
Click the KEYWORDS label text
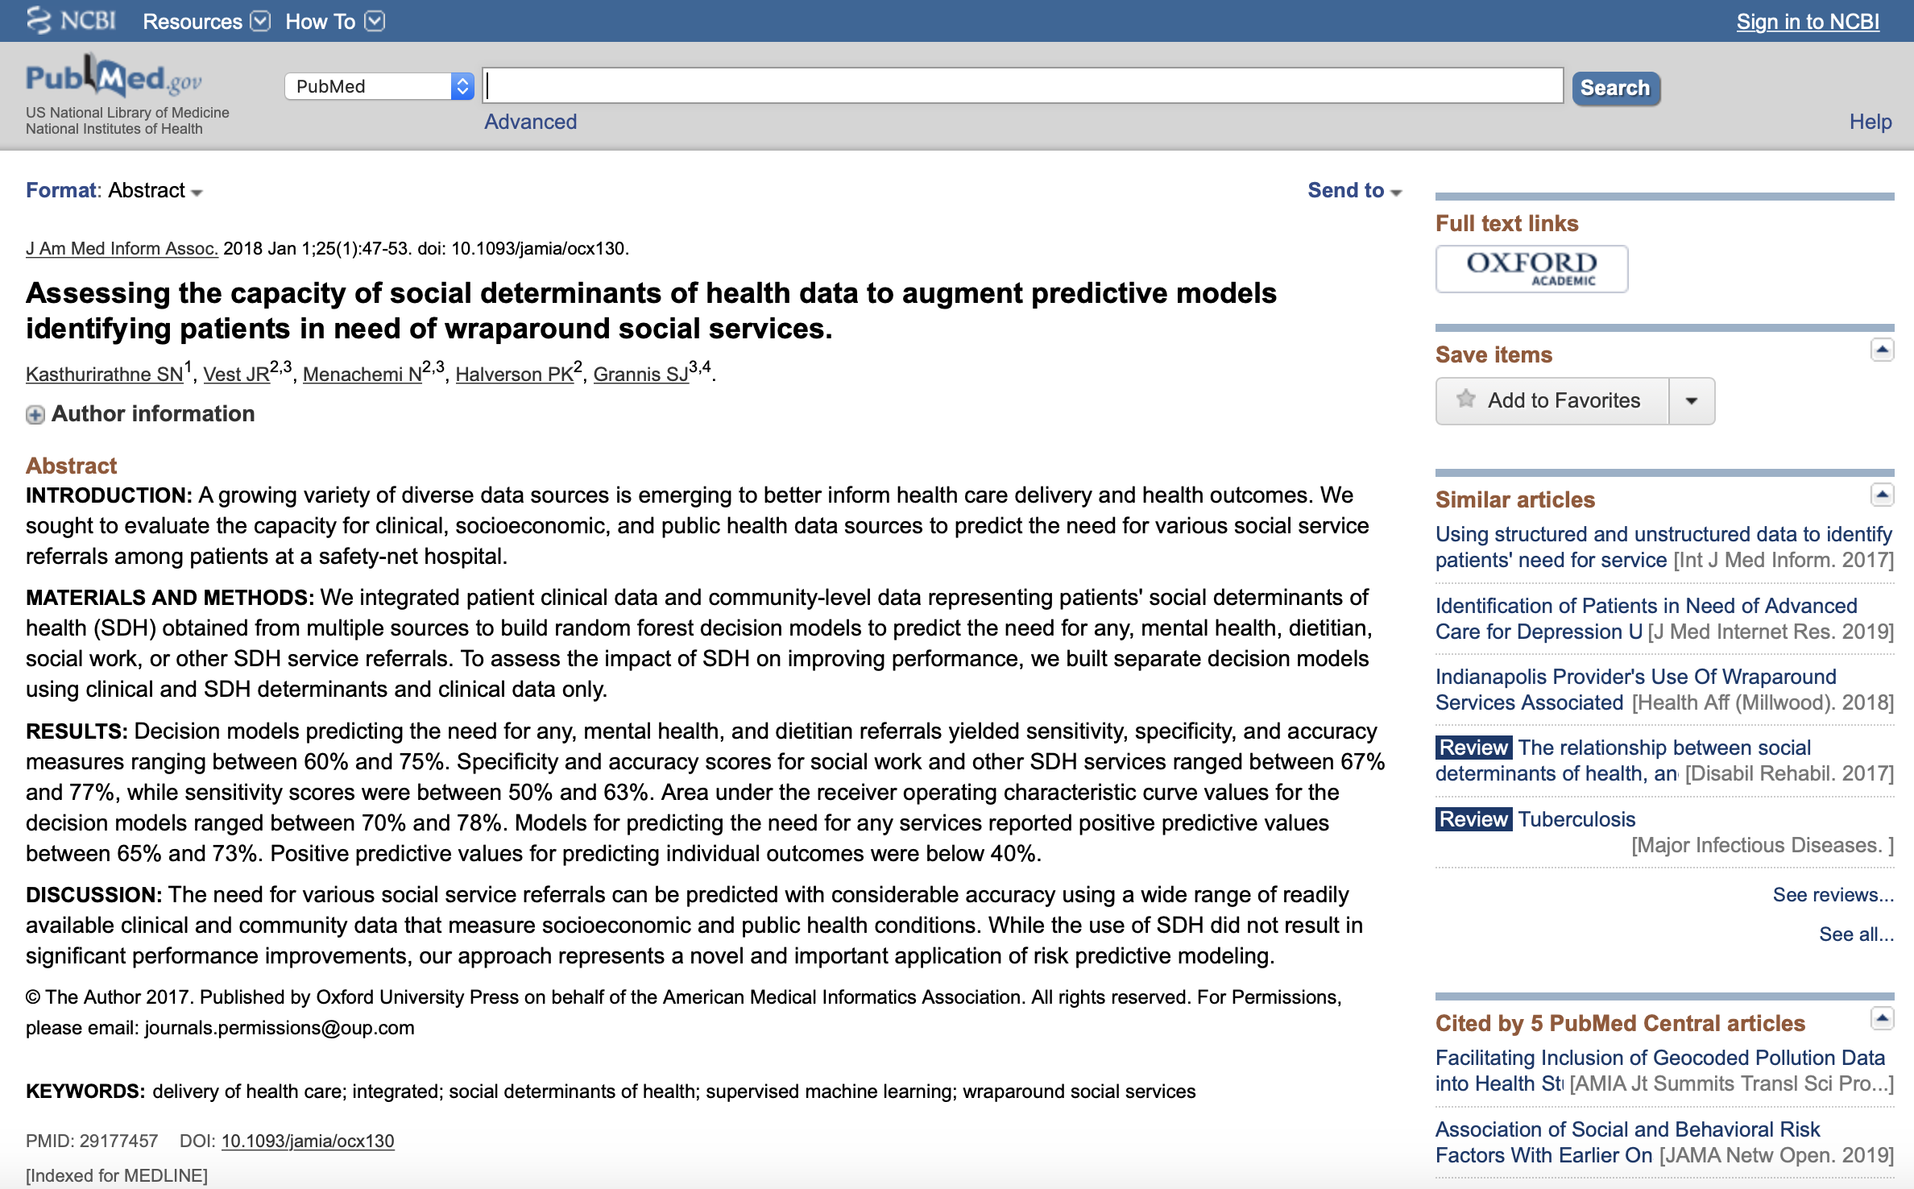(x=85, y=1091)
